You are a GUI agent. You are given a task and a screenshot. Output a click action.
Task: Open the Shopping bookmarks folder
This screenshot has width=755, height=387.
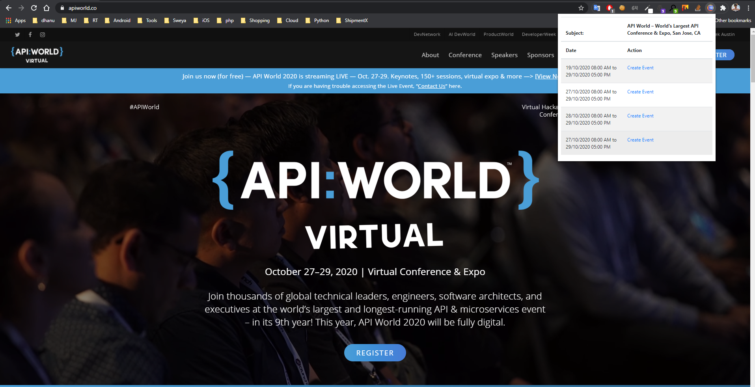pos(255,20)
